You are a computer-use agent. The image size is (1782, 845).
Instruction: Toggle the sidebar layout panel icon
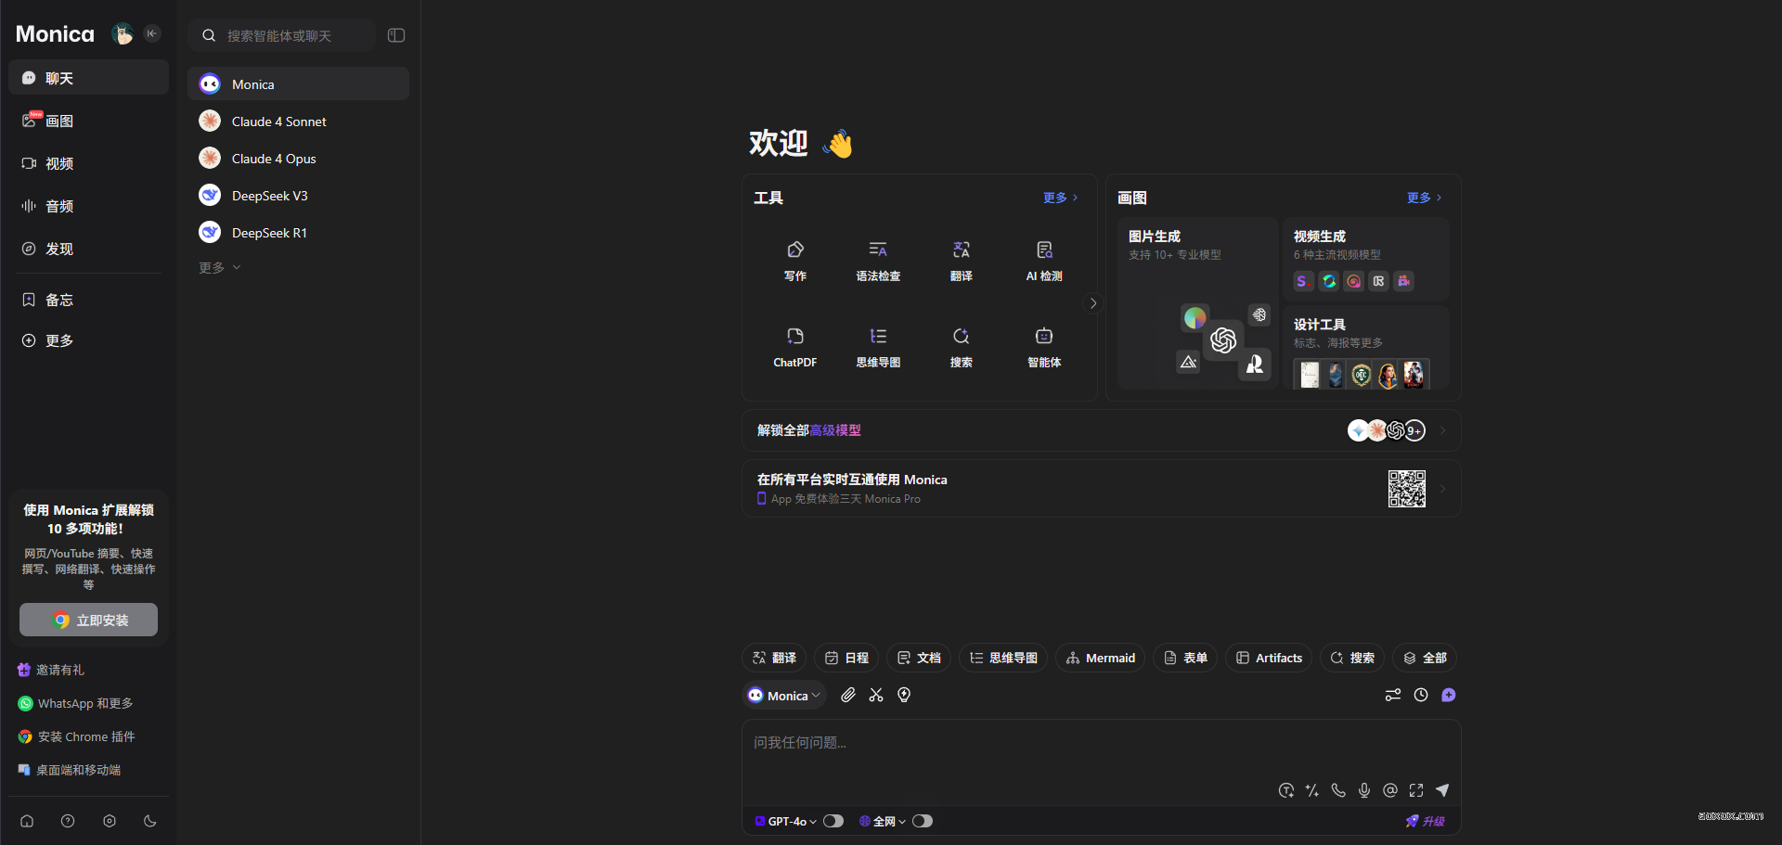point(396,35)
